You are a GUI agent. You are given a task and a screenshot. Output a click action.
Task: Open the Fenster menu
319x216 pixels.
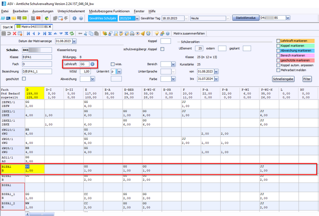click(139, 11)
